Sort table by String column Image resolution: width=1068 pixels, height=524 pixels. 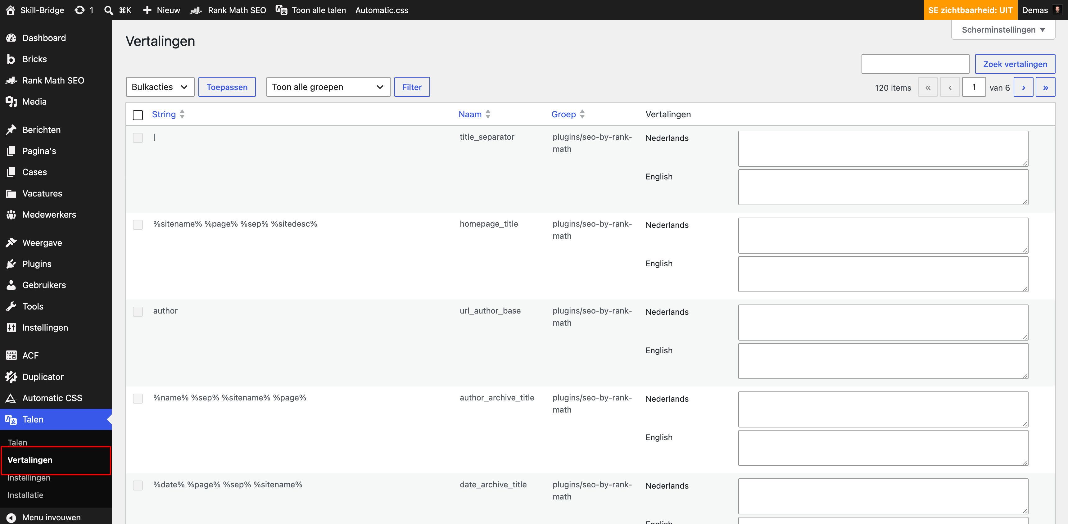click(x=168, y=114)
